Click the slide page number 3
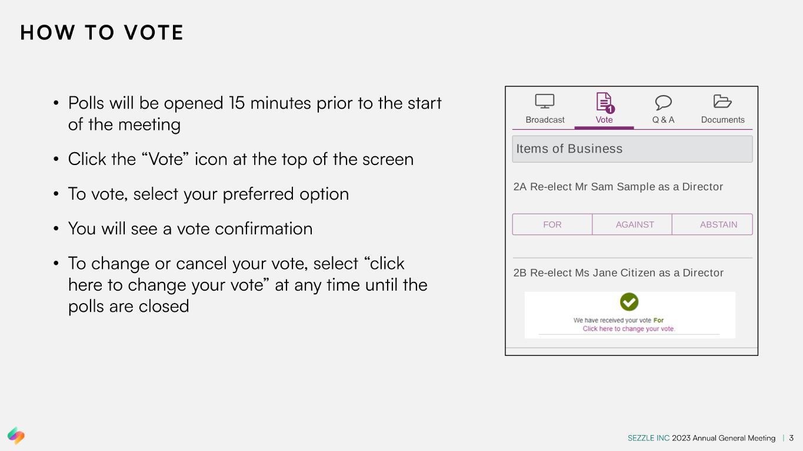 point(791,438)
